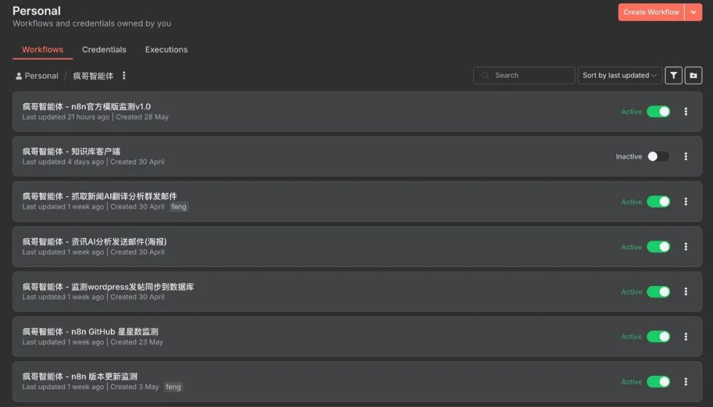Click Active label of n8n官方模版监测v1.0 row
This screenshot has height=407, width=713.
[632, 112]
